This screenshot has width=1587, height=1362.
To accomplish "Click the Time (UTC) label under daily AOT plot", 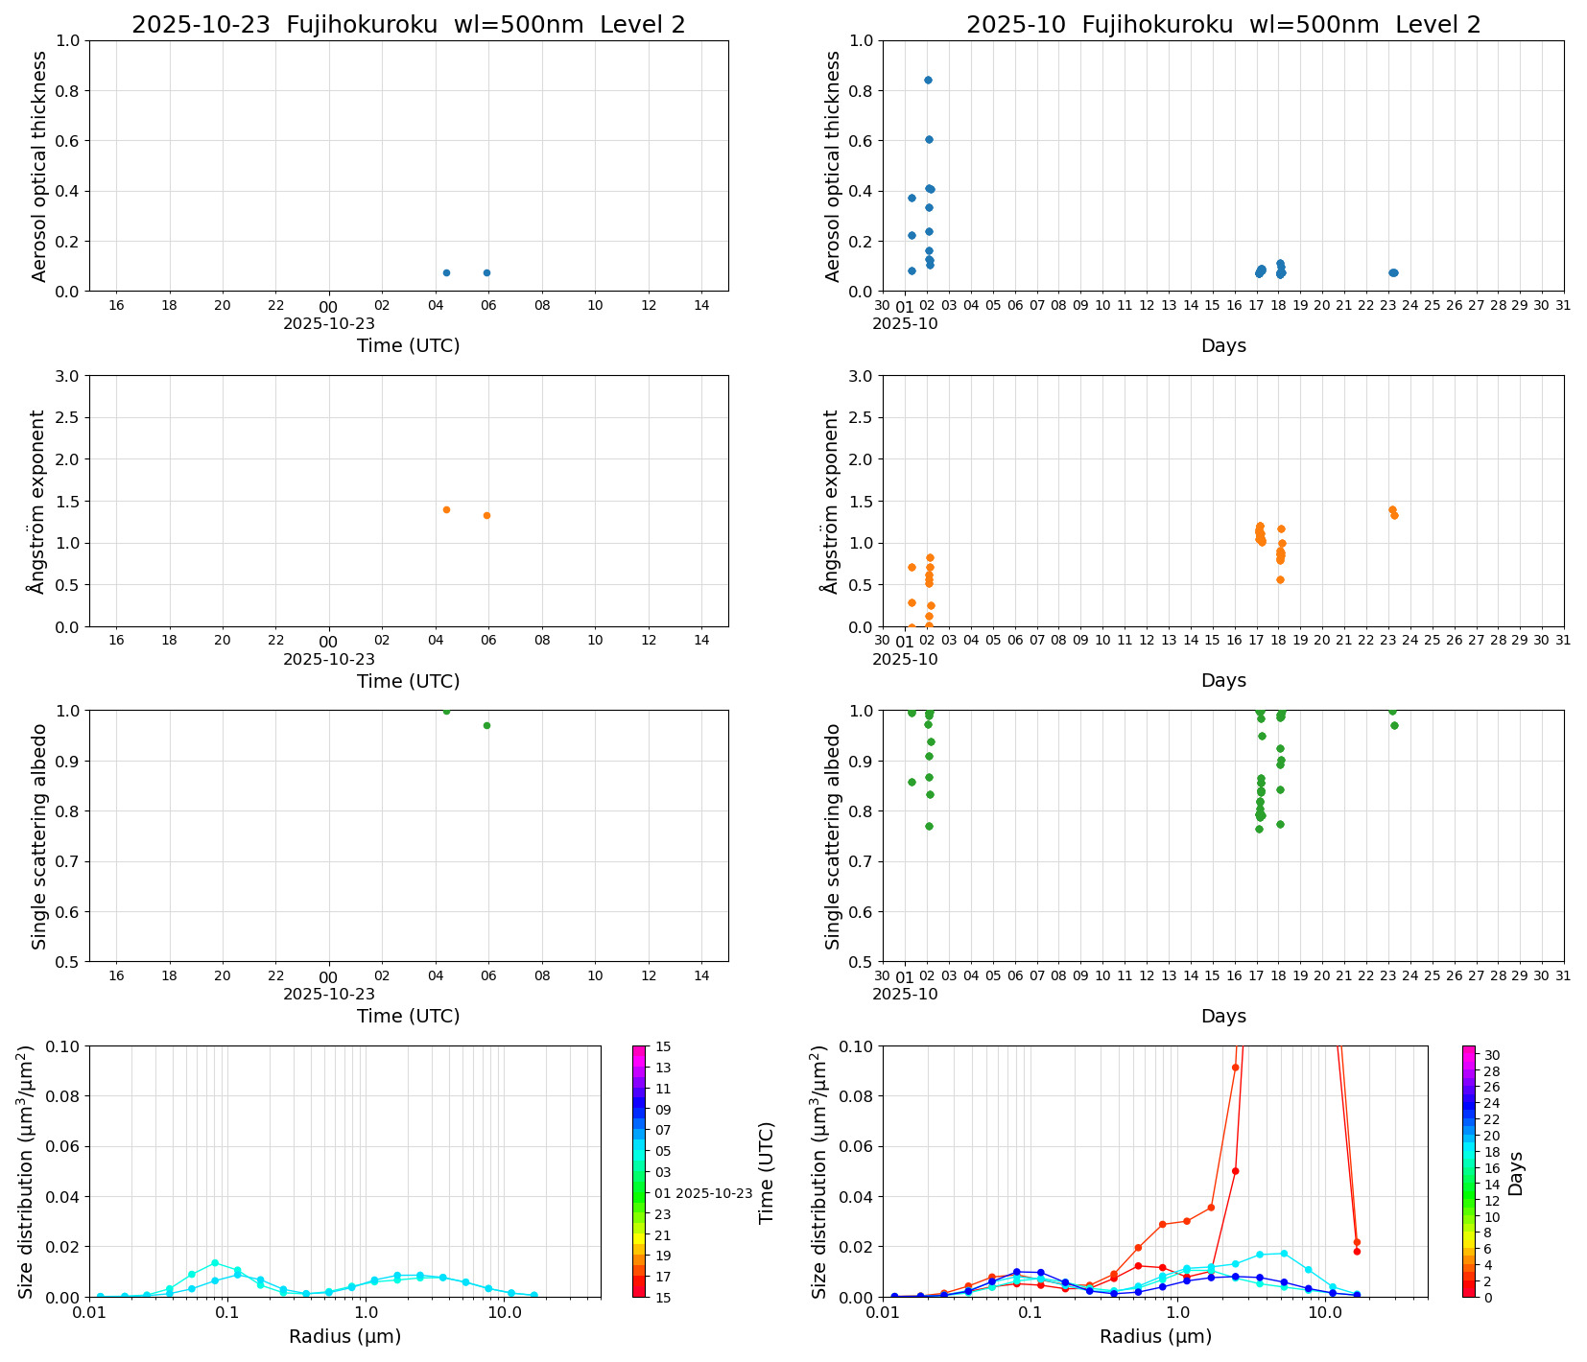I will tap(408, 345).
